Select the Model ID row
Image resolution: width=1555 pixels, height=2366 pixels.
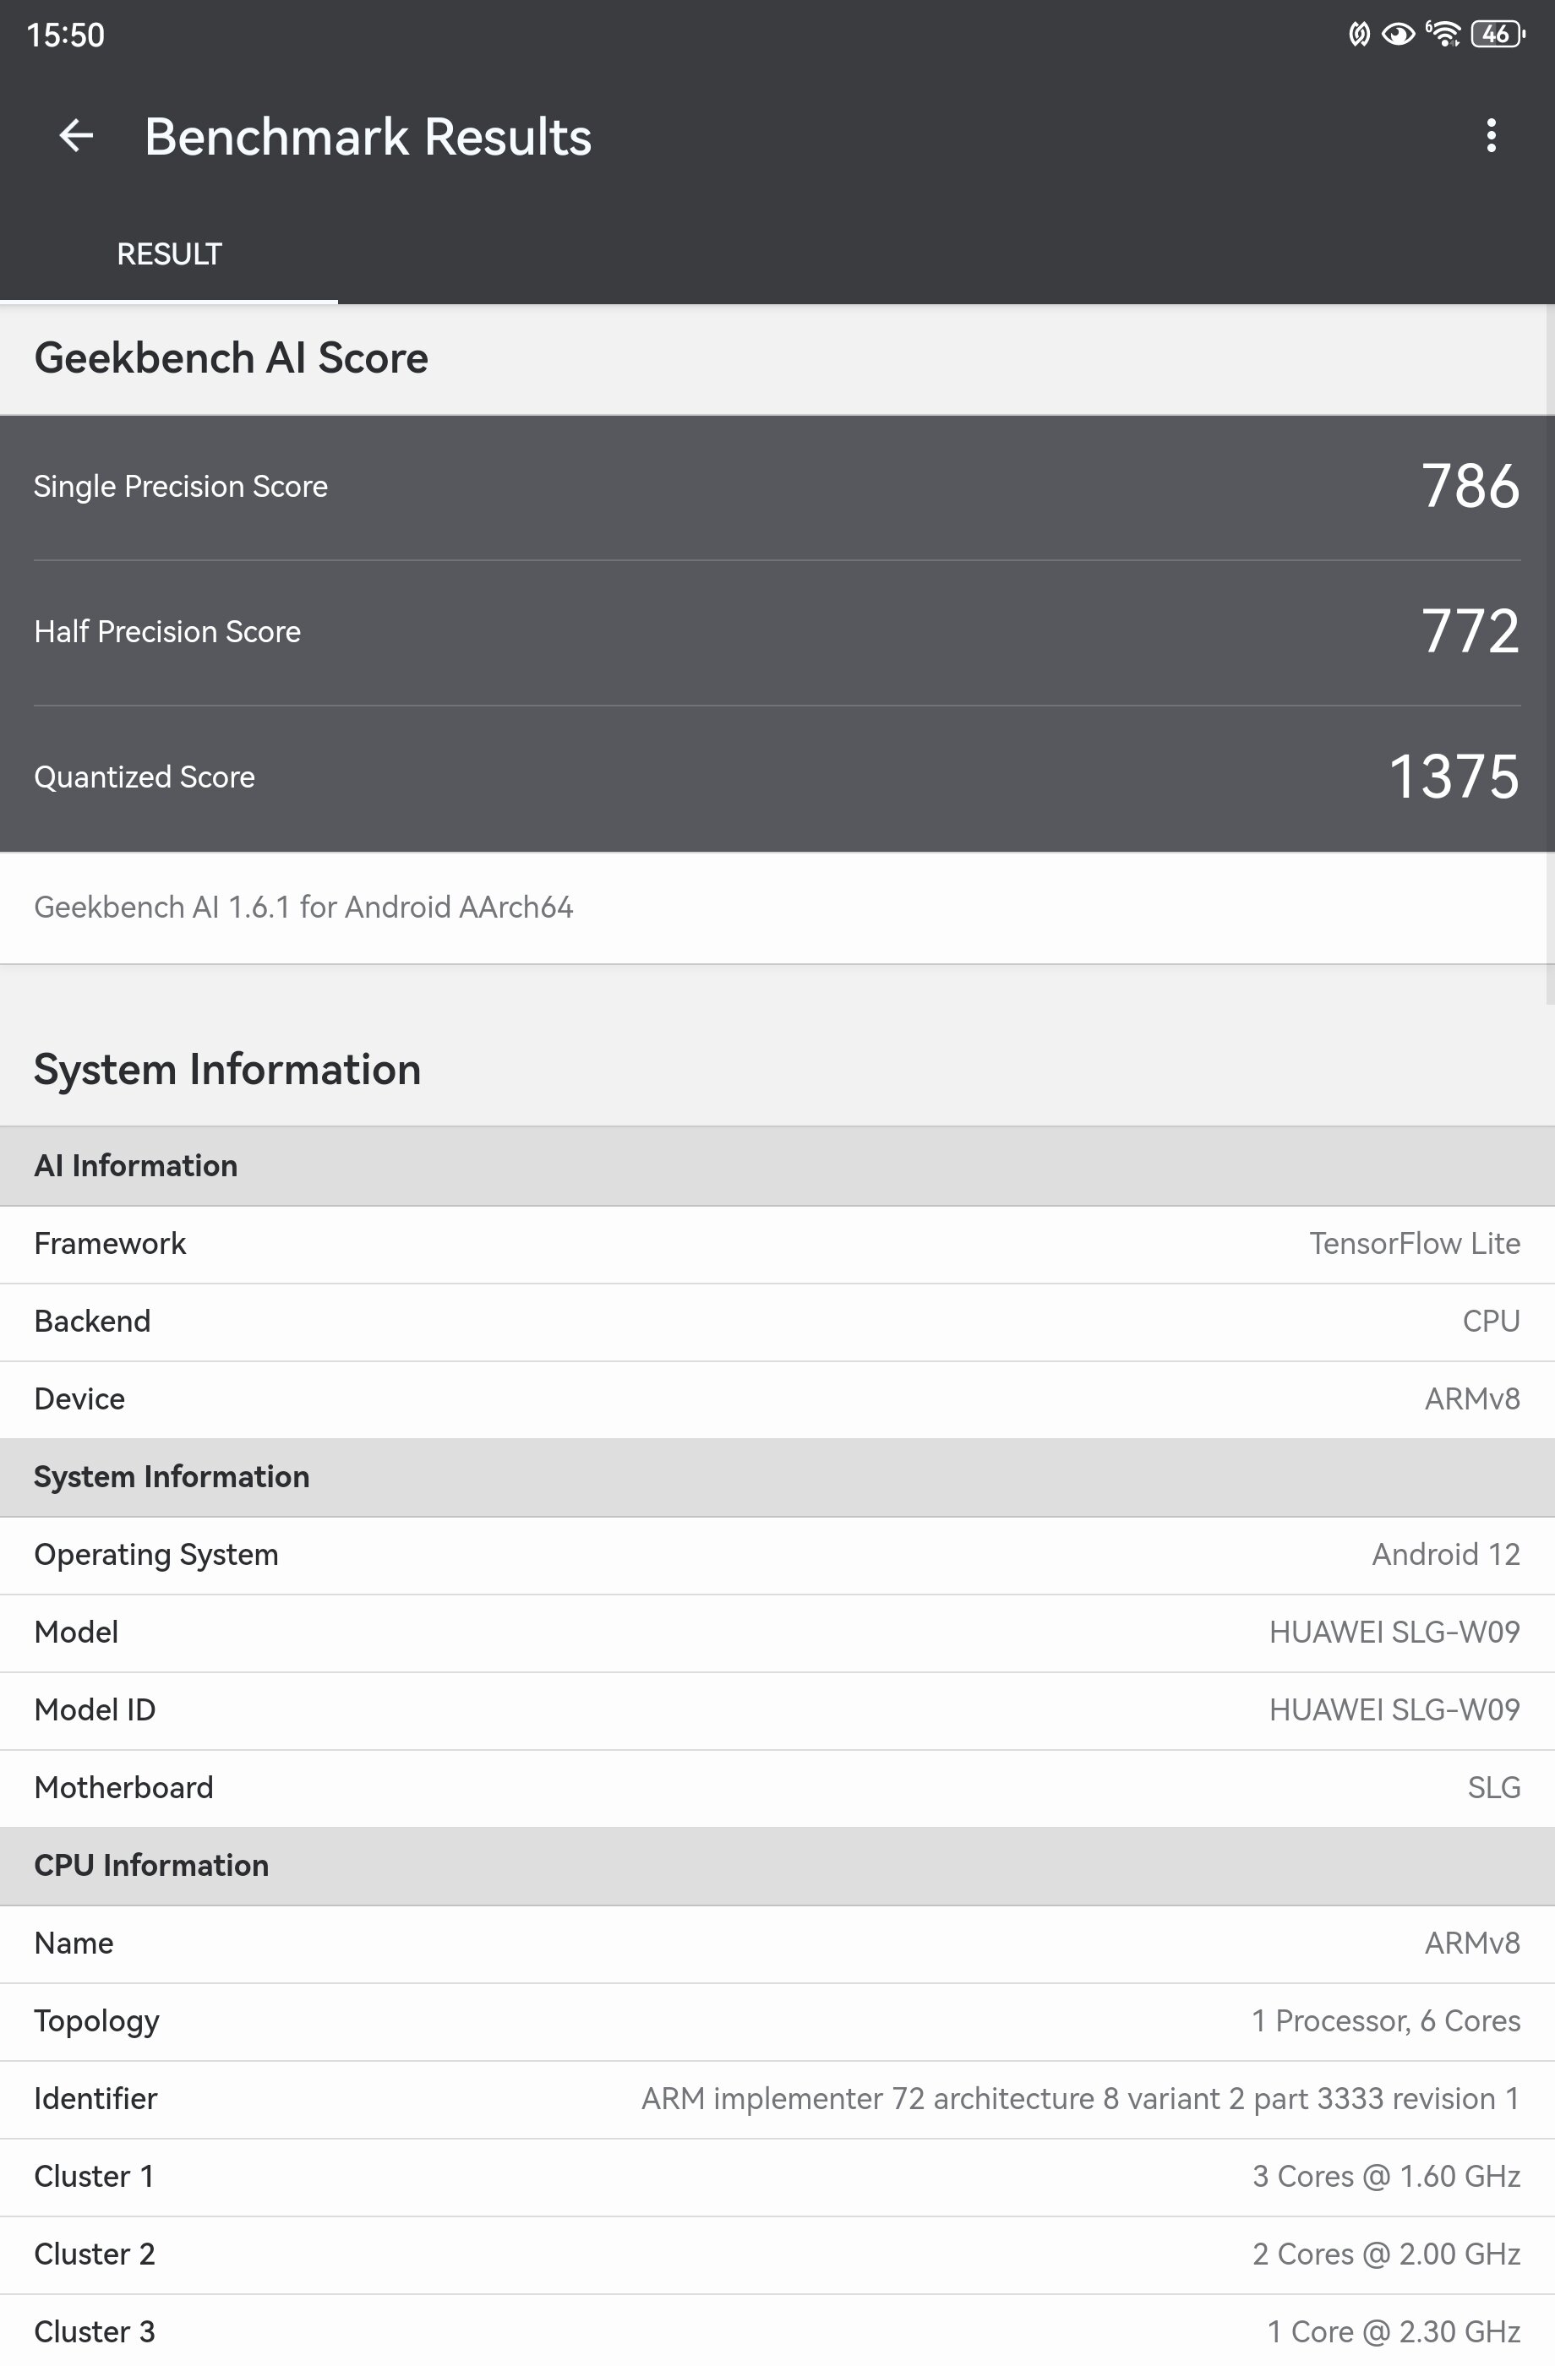coord(777,1710)
